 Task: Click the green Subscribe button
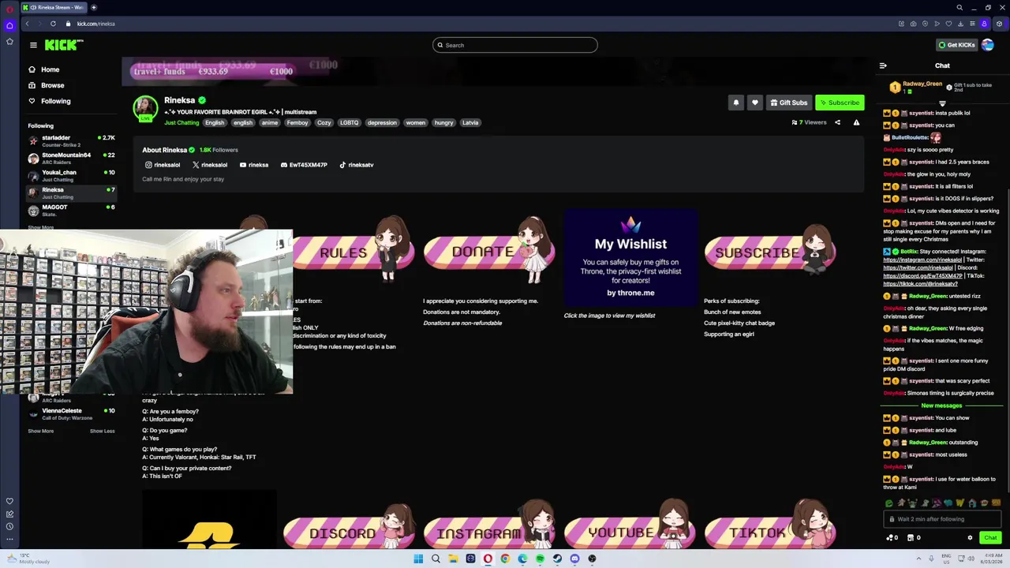(x=840, y=103)
